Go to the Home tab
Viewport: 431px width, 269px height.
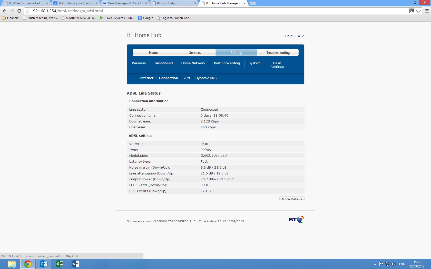coord(153,53)
